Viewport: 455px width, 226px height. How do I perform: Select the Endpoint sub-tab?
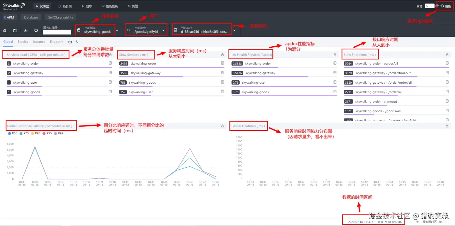tap(57, 42)
